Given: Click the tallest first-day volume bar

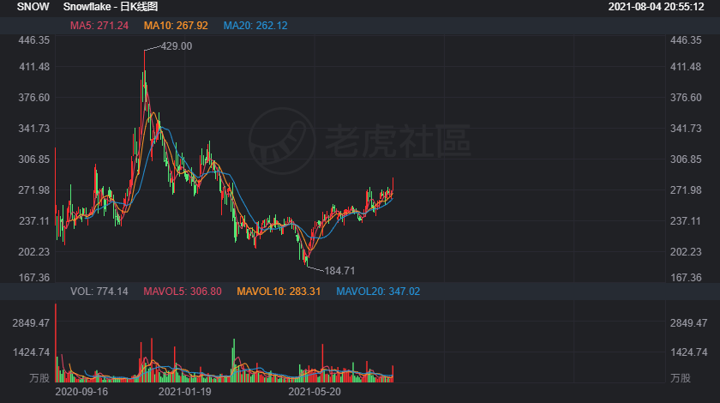Looking at the screenshot, I should click(x=56, y=343).
